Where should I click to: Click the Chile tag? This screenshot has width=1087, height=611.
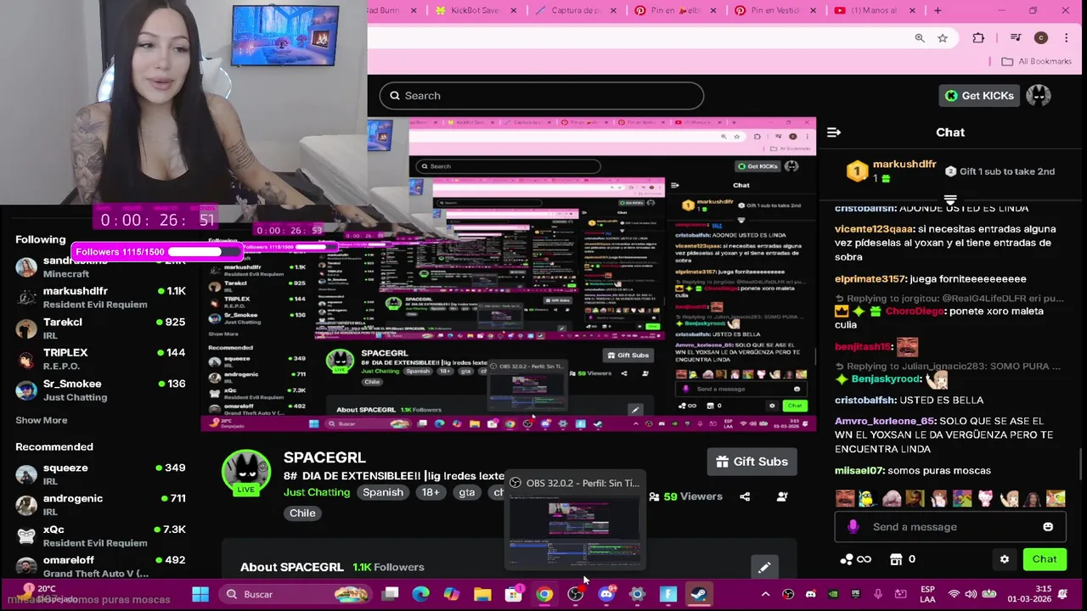(302, 513)
